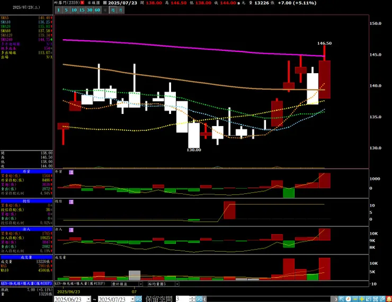Image resolution: width=392 pixels, height=302 pixels.
Task: Select the 10-minute timeframe button
Action: (74, 10)
